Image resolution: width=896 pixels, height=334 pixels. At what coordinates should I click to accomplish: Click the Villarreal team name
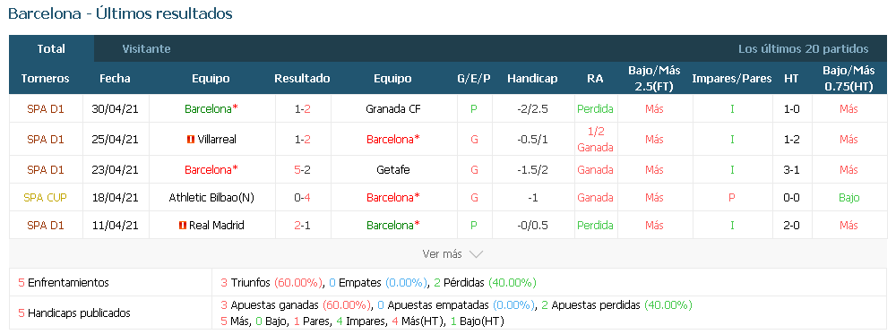coord(217,140)
